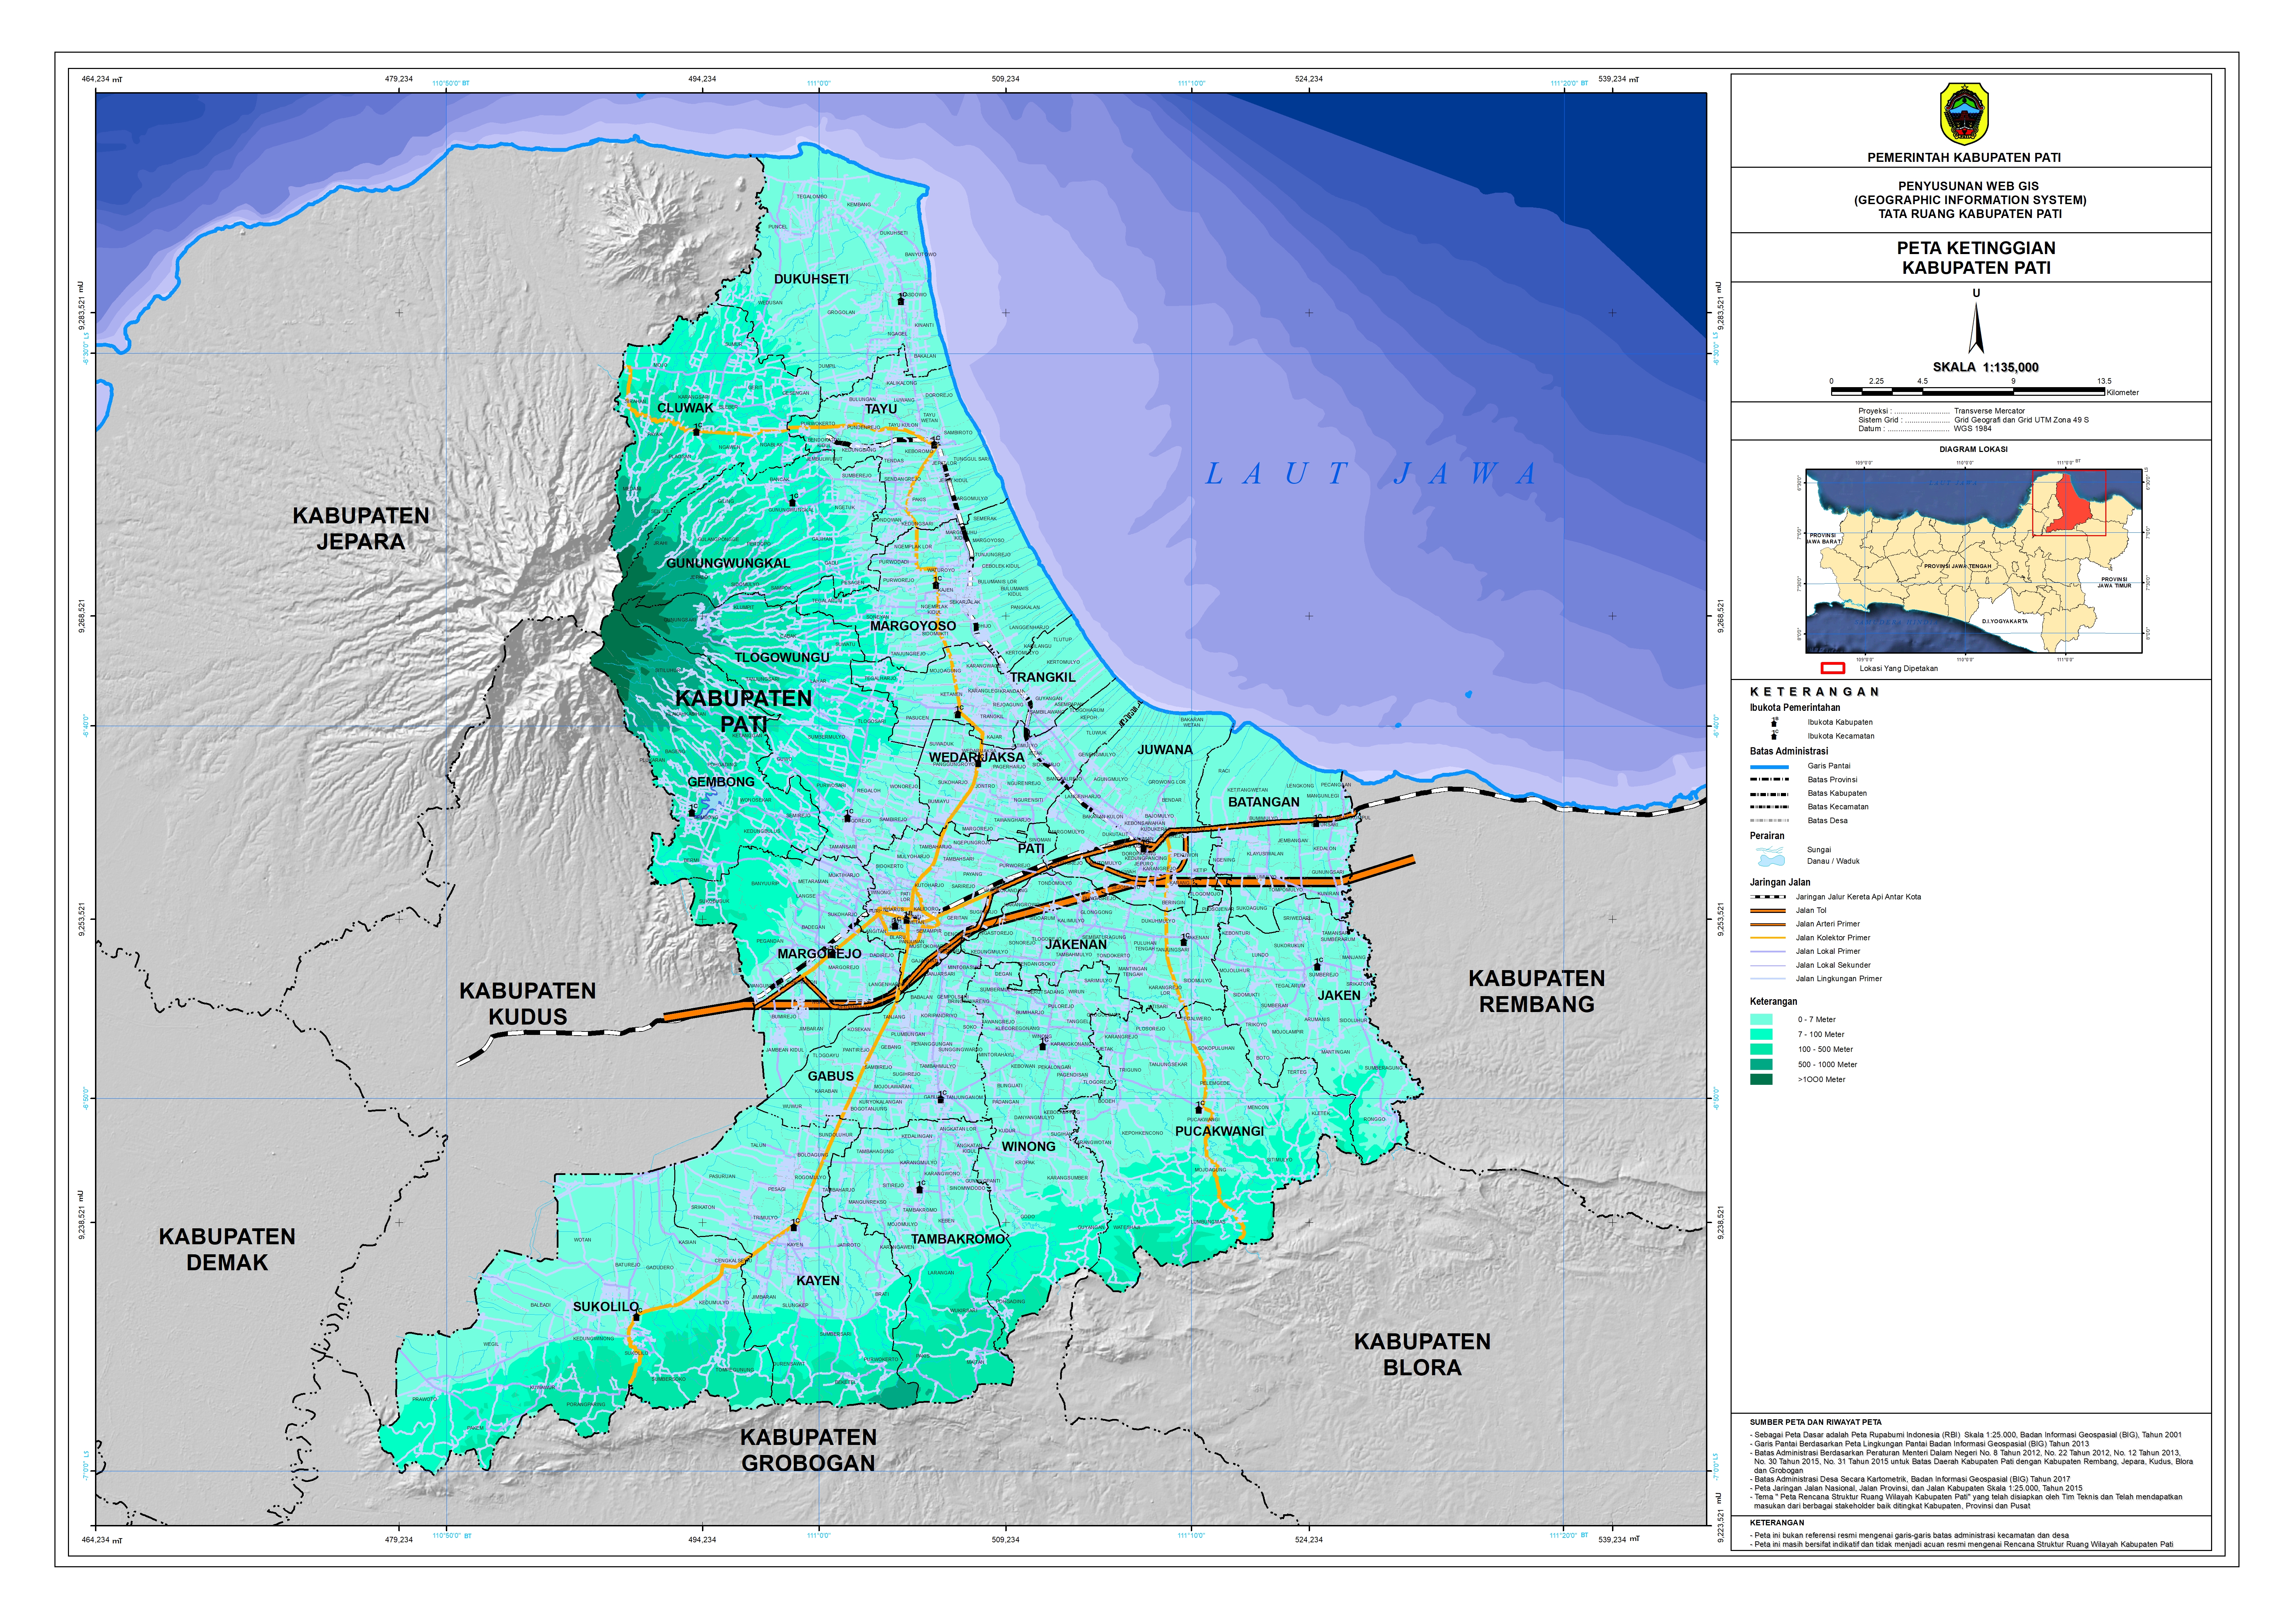Screen dimensions: 2296x1621
Task: Select the Ibukota Kecamatan legend symbol
Action: [1775, 735]
